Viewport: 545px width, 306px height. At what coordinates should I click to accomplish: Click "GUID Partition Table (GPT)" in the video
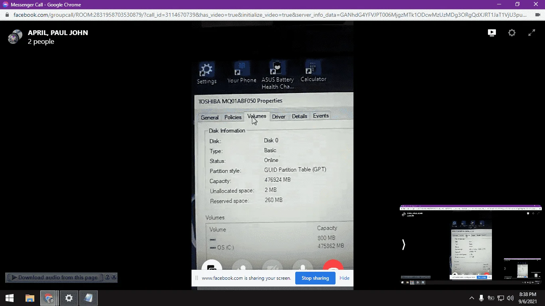click(295, 169)
